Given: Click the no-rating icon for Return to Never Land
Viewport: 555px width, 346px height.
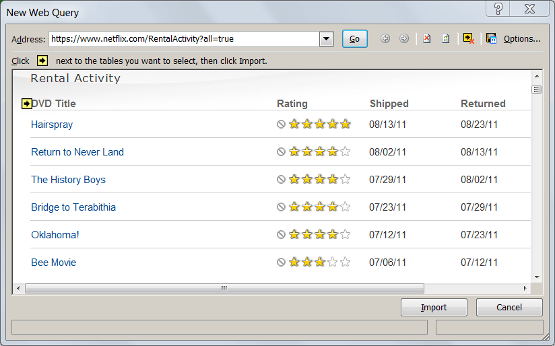Looking at the screenshot, I should point(281,151).
